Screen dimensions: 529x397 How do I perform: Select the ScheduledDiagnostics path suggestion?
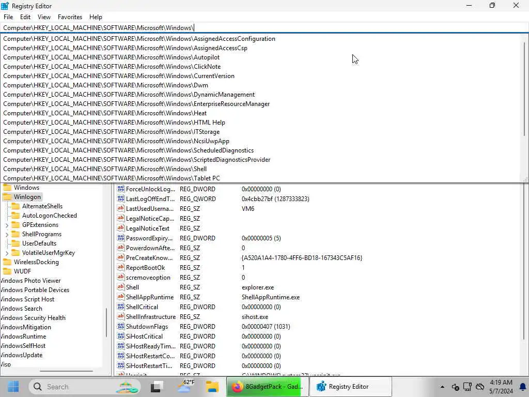[x=128, y=150]
